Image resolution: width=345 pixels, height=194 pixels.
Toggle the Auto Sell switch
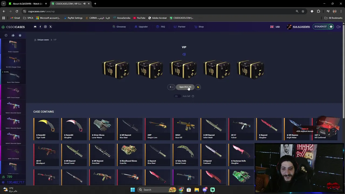(177, 96)
